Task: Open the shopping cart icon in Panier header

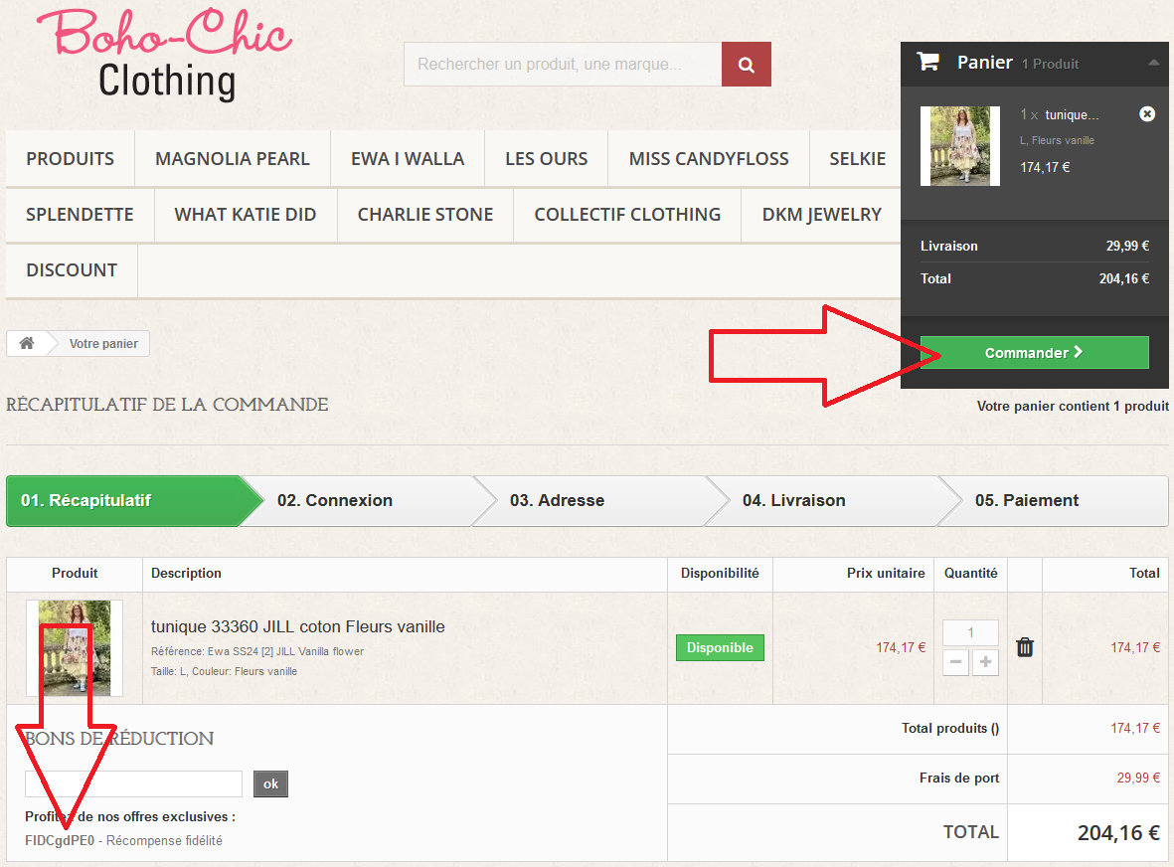Action: click(927, 63)
